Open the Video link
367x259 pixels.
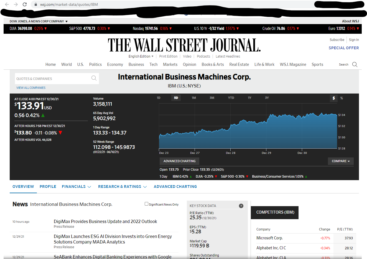(187, 56)
